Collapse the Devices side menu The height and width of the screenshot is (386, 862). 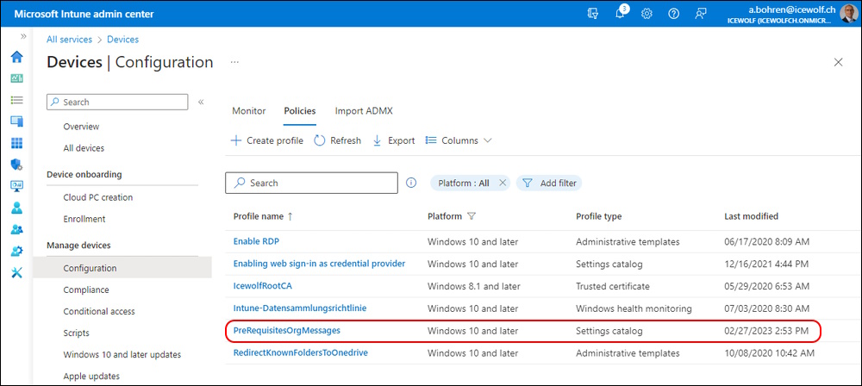pos(201,102)
